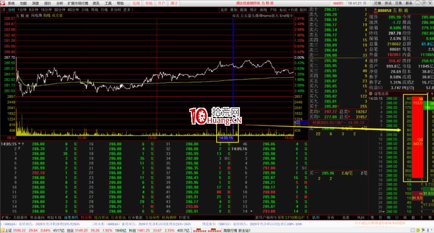
Task: Click the bottom-right status tray first icon
Action: click(413, 230)
